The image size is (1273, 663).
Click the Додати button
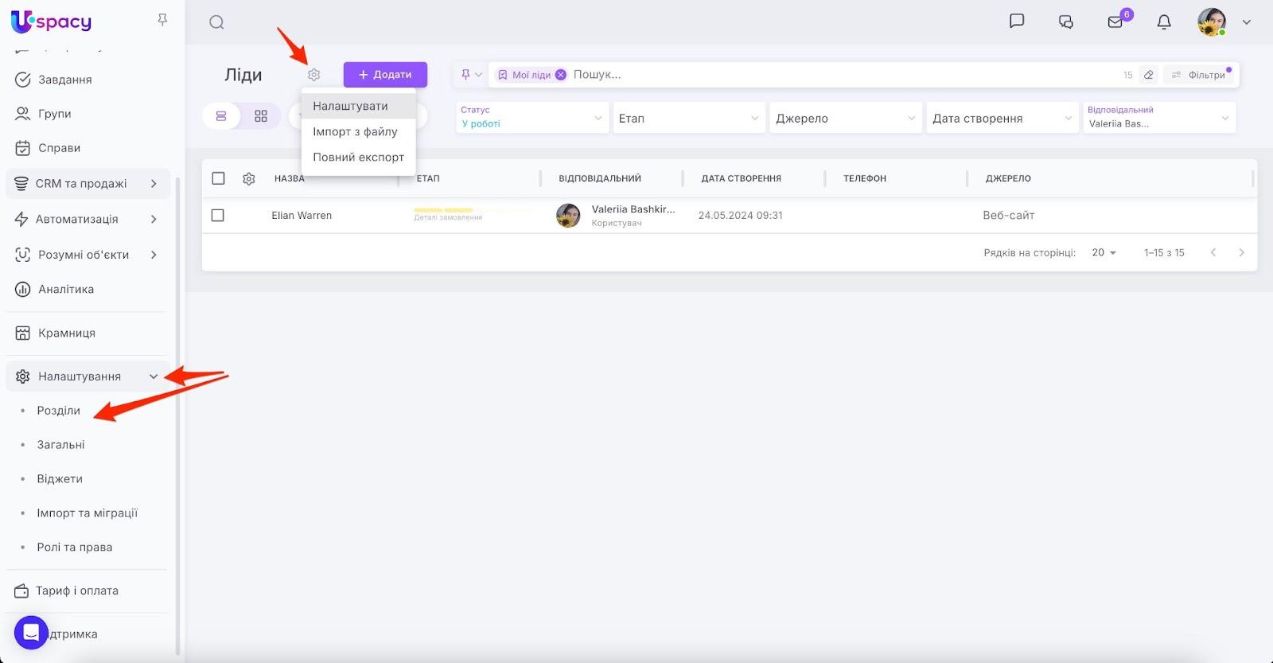click(385, 75)
